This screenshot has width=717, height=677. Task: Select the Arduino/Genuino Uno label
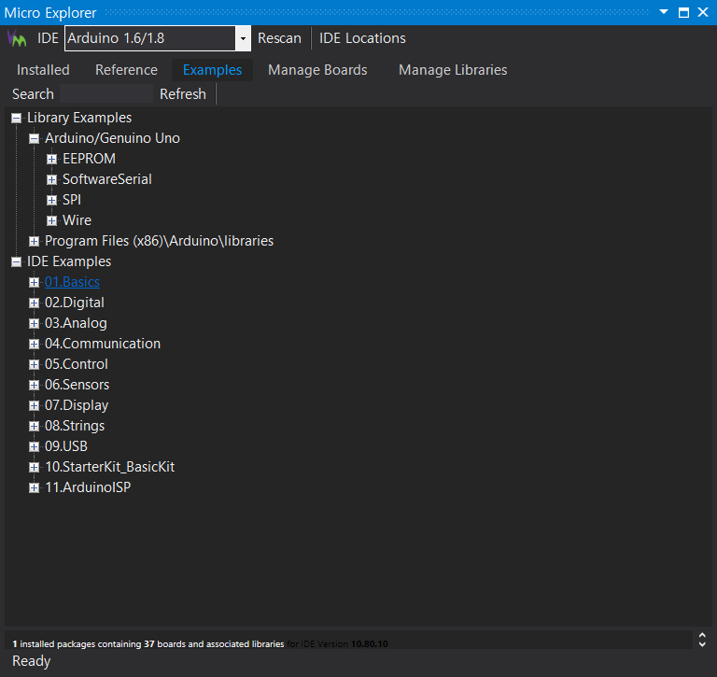(112, 138)
